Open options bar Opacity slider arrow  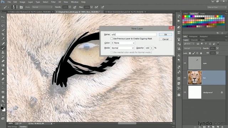[x=70, y=7]
